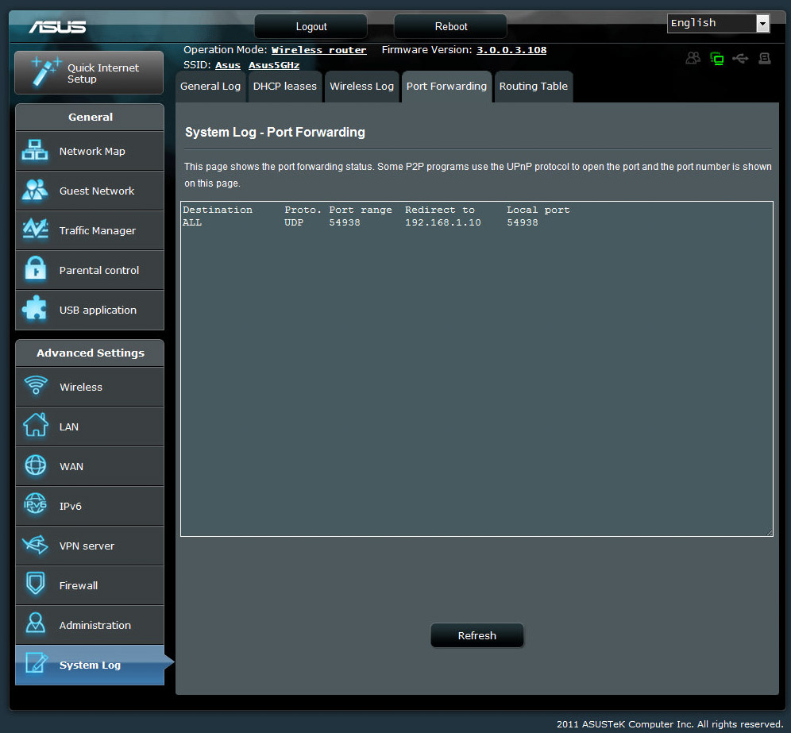This screenshot has height=733, width=791.
Task: Click the Network Map sidebar icon
Action: point(35,151)
